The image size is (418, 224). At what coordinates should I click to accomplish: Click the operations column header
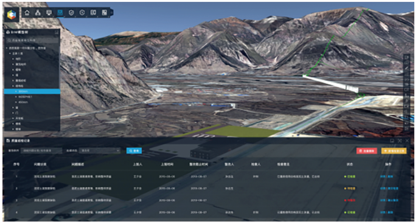point(388,164)
